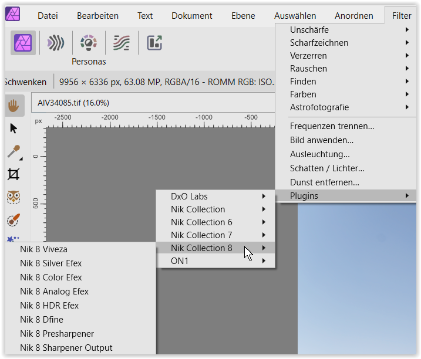Activate the AIV34085.tif document tab
The width and height of the screenshot is (421, 359).
pyautogui.click(x=73, y=103)
